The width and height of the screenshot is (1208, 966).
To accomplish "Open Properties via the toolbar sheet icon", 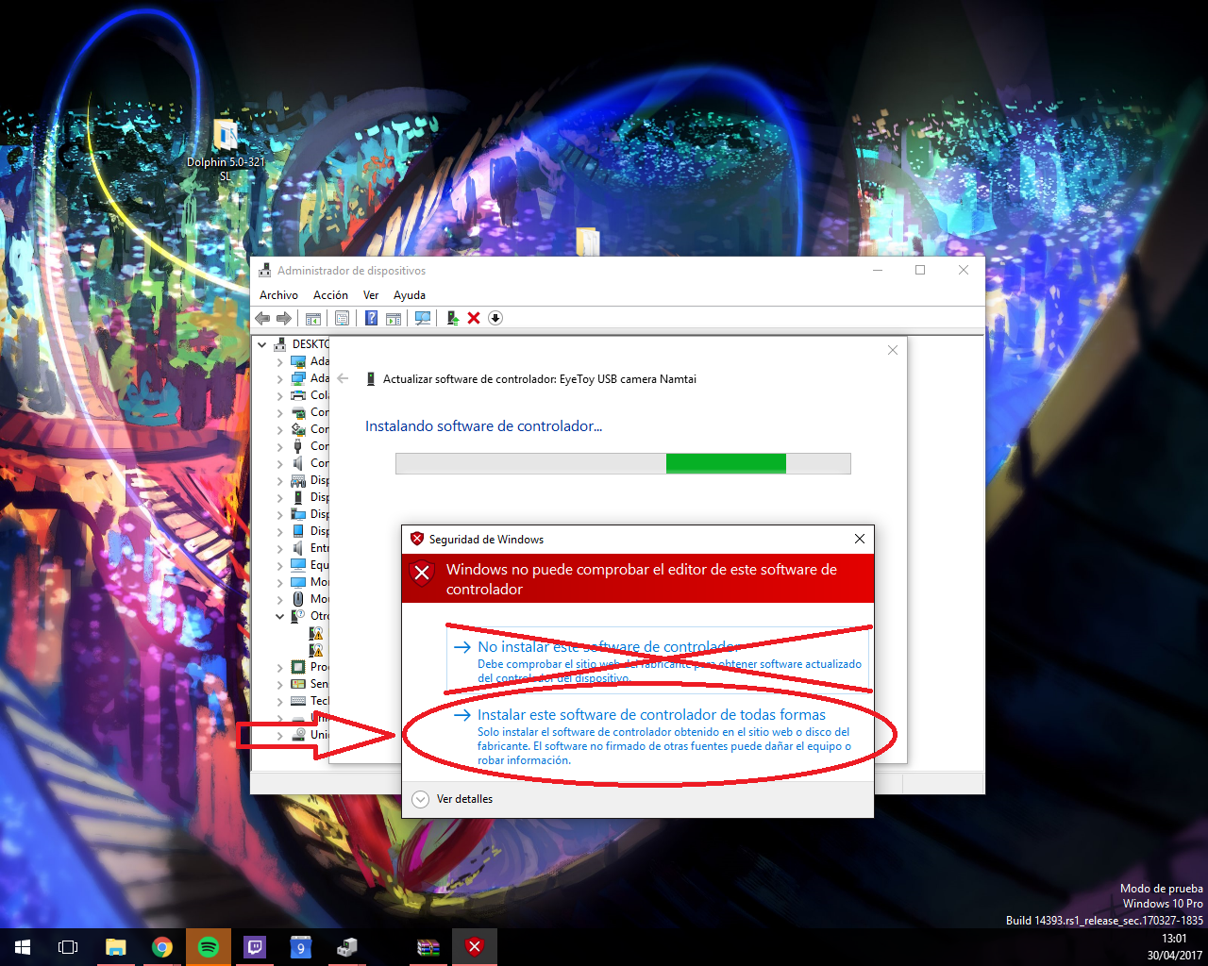I will tap(342, 318).
